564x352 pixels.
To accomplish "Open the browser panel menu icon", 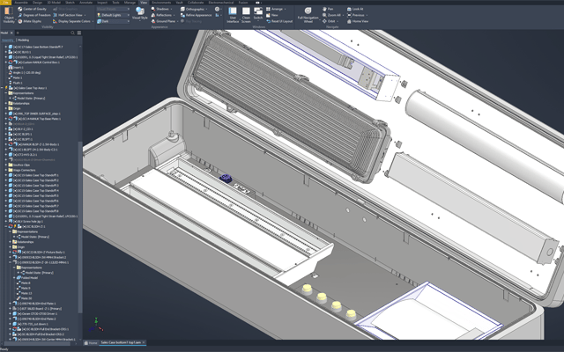I will [x=79, y=33].
